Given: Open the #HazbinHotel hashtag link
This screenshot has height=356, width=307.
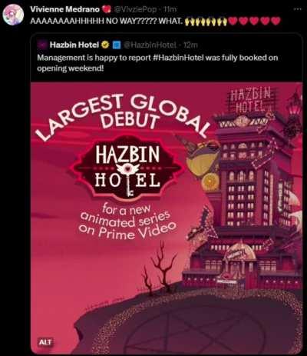Looking at the screenshot, I should point(178,58).
